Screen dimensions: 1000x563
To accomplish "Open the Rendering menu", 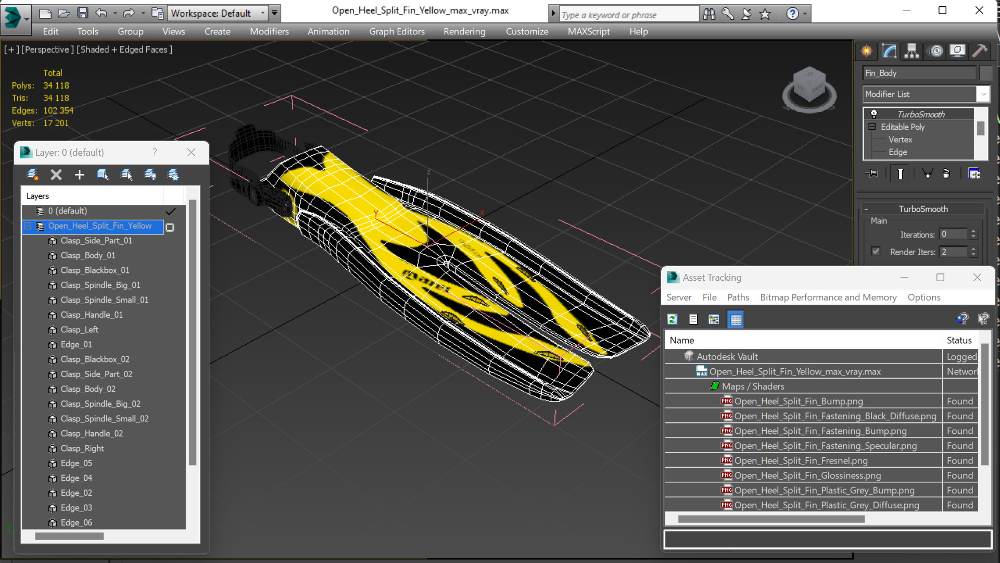I will [x=464, y=31].
